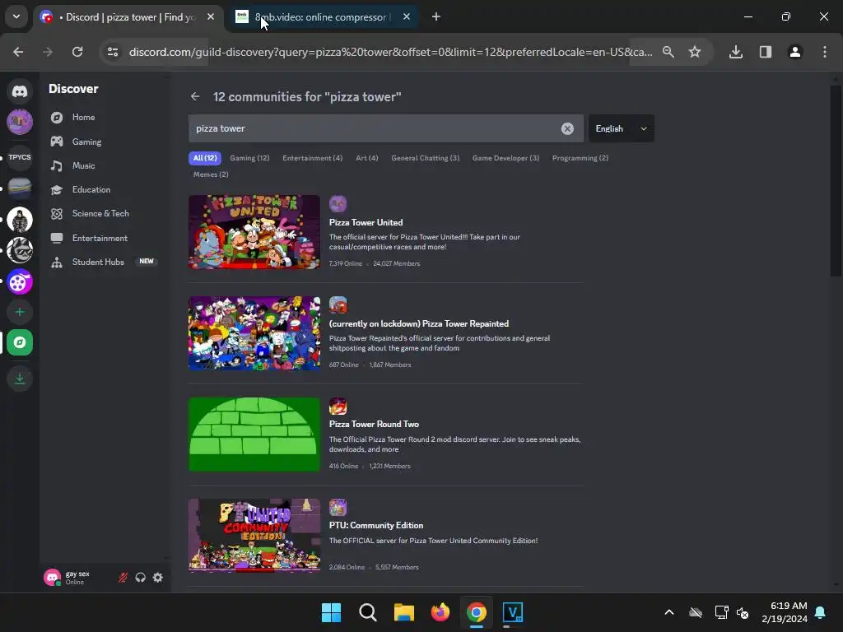Open File Explorer from taskbar
Screen dimensions: 843x632
click(403, 612)
